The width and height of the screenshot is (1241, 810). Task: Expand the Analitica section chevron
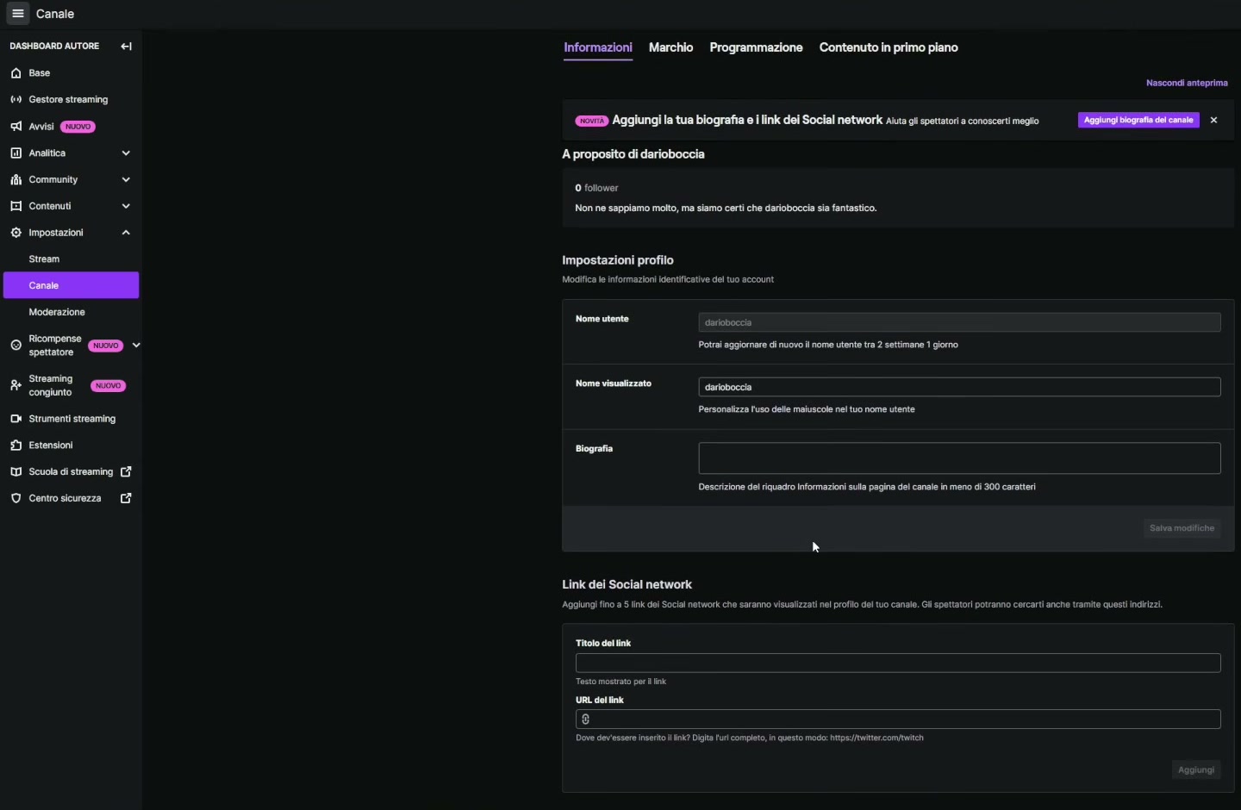[126, 153]
